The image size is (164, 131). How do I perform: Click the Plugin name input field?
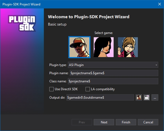pyautogui.click(x=114, y=73)
